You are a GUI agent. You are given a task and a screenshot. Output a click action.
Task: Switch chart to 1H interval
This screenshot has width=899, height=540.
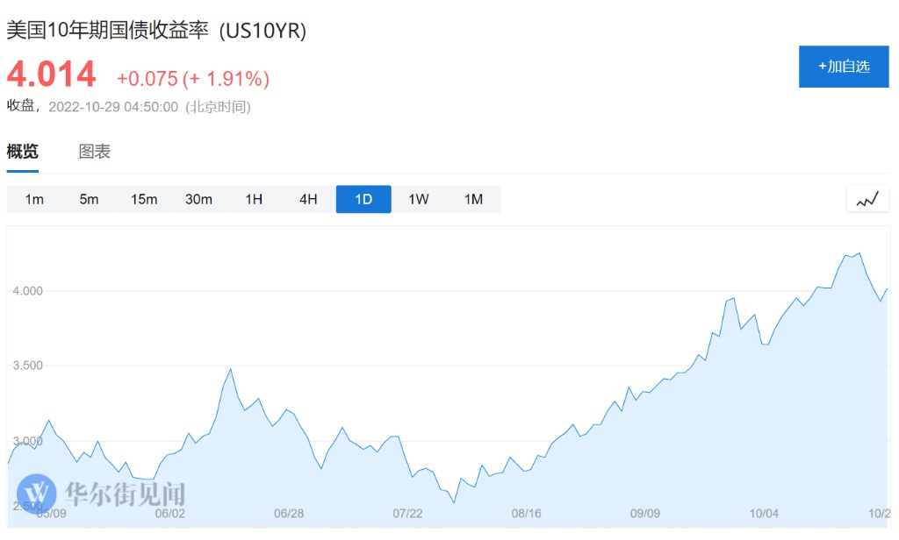pos(254,199)
